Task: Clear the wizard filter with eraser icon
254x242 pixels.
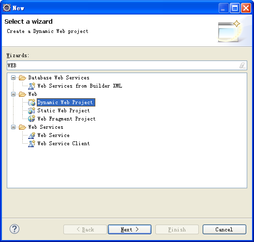Action: [242, 65]
